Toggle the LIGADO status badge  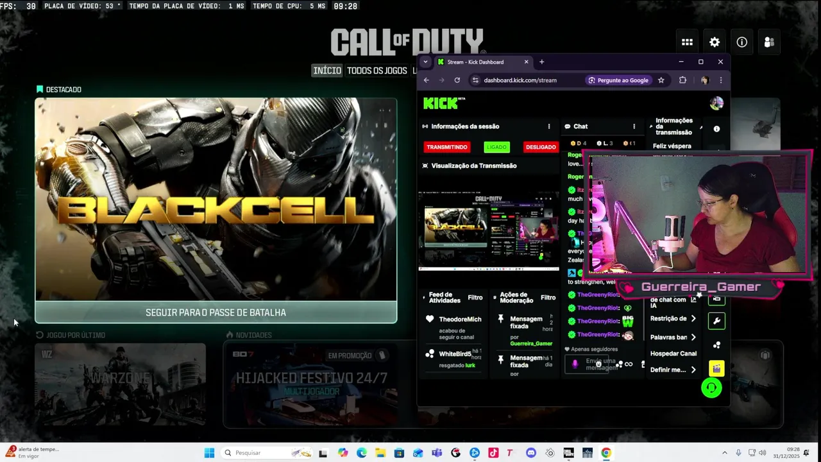(x=496, y=147)
